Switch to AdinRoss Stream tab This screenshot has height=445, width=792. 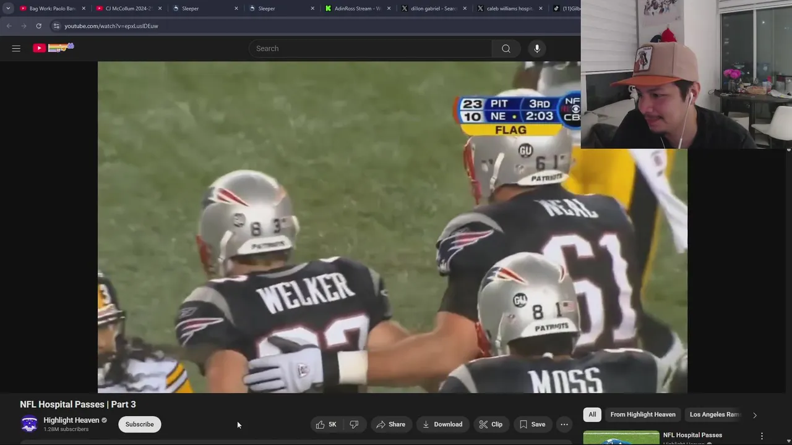tap(358, 9)
